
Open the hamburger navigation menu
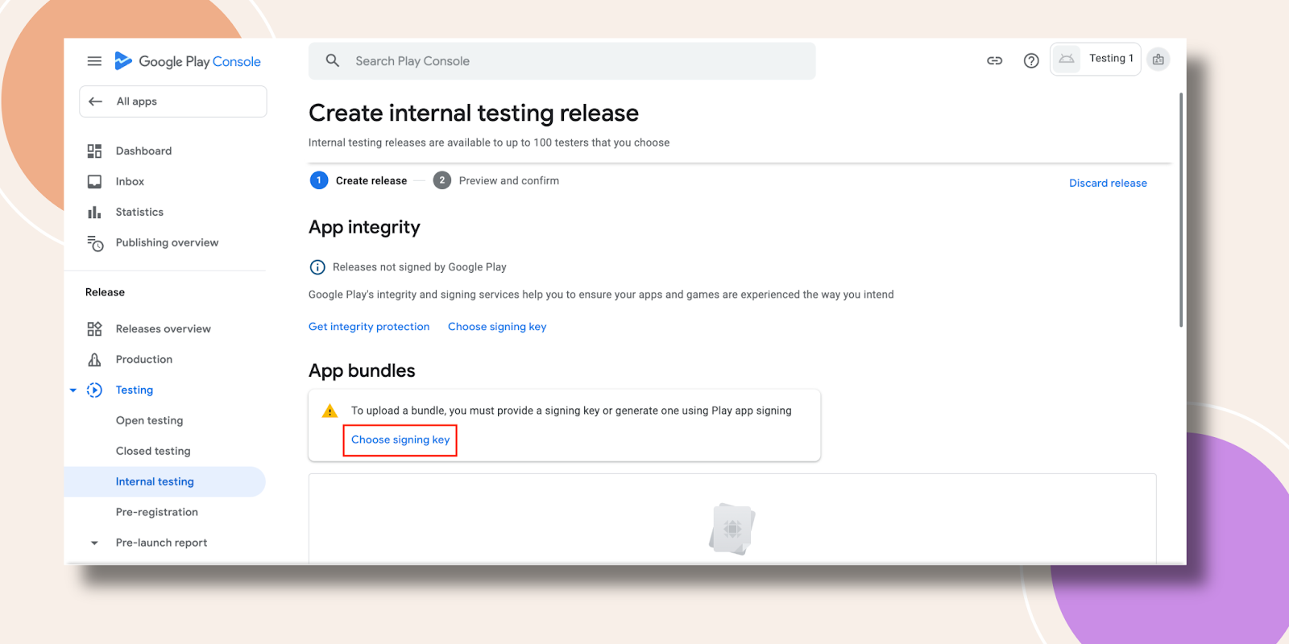click(94, 61)
